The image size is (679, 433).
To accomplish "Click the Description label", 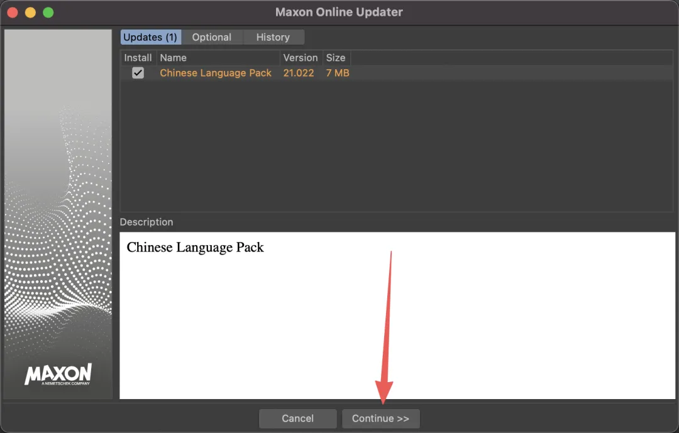I will (x=146, y=222).
